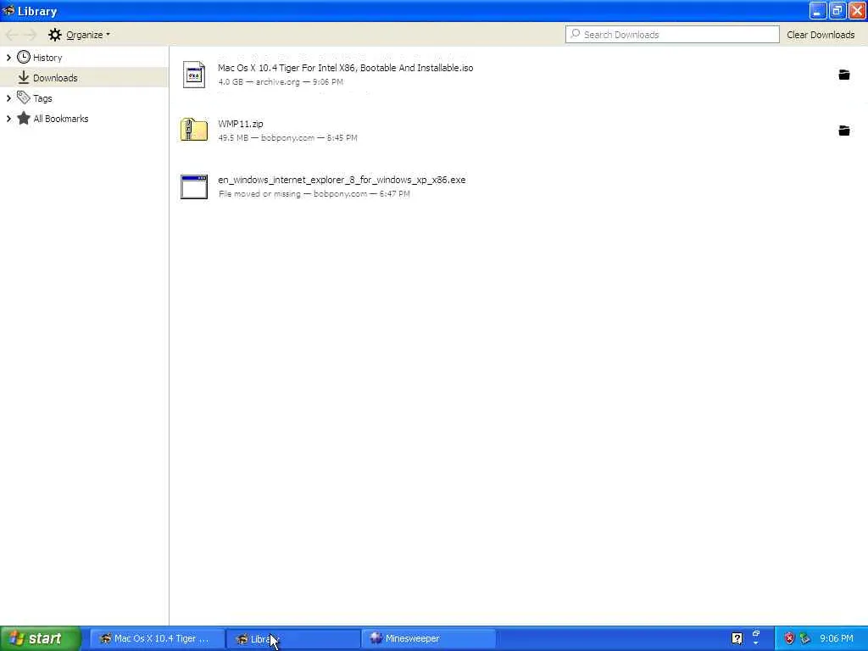Click the Downloads arrow icon
Screen dimensions: 868x651
tap(23, 77)
